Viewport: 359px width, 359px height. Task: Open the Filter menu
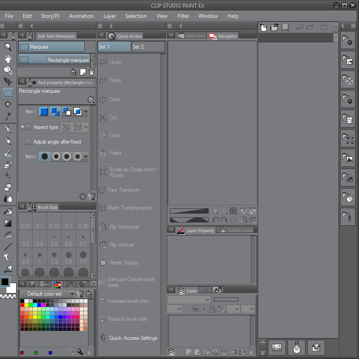coord(183,16)
